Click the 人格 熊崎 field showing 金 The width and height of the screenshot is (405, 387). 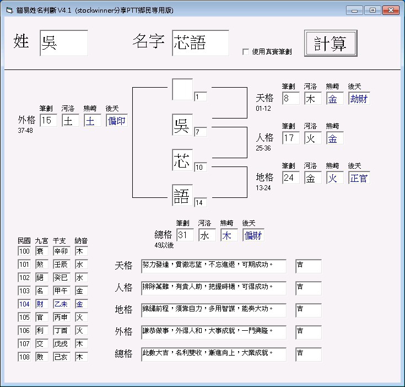coord(335,138)
